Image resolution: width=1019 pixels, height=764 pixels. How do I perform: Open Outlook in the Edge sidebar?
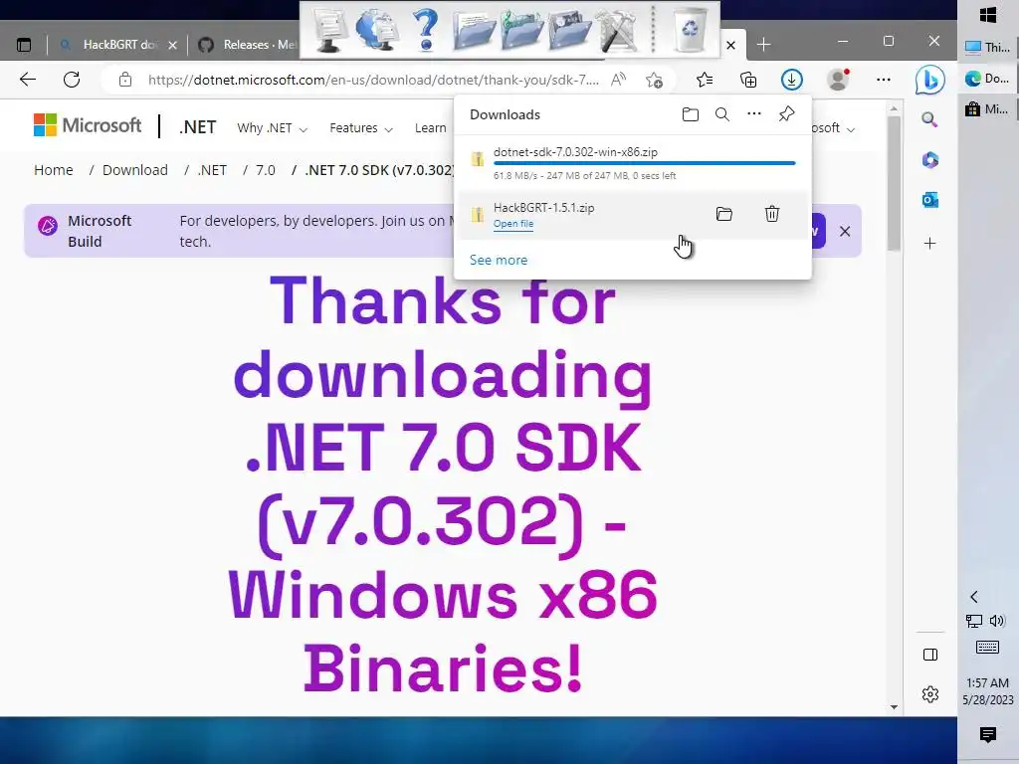tap(930, 200)
